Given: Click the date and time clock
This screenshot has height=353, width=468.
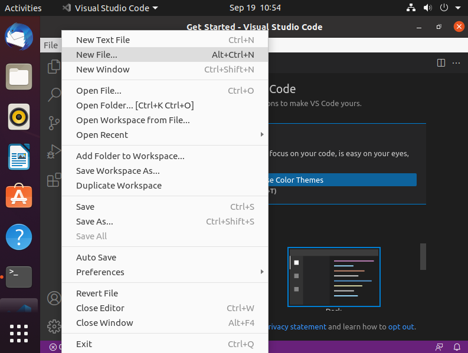Looking at the screenshot, I should (x=255, y=8).
